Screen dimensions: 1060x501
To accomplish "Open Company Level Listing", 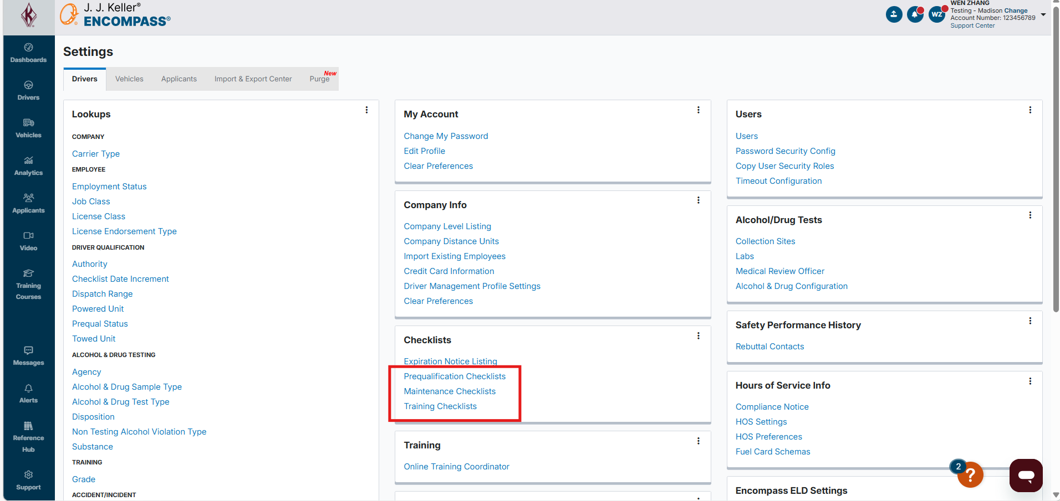I will (x=447, y=226).
